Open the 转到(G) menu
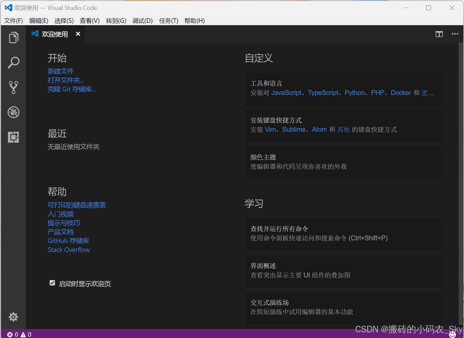This screenshot has width=464, height=338. (x=116, y=21)
